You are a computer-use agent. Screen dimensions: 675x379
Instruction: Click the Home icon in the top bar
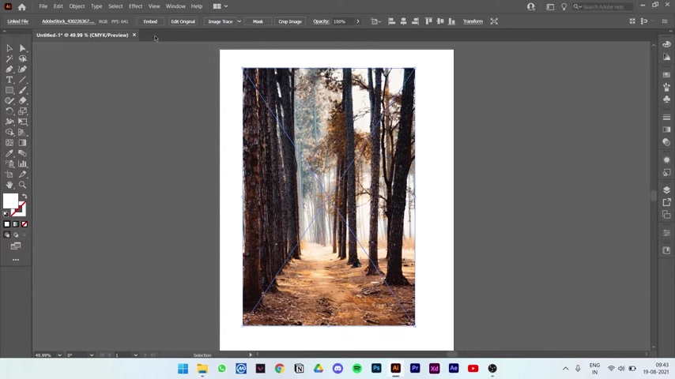tap(21, 6)
